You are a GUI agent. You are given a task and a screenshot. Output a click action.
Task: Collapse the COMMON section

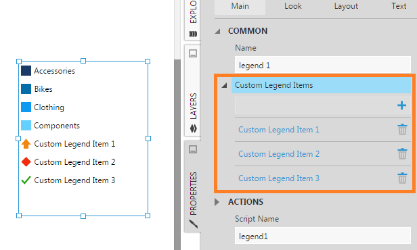(218, 31)
